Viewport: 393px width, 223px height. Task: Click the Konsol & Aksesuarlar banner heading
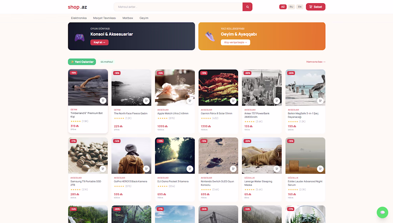(111, 34)
